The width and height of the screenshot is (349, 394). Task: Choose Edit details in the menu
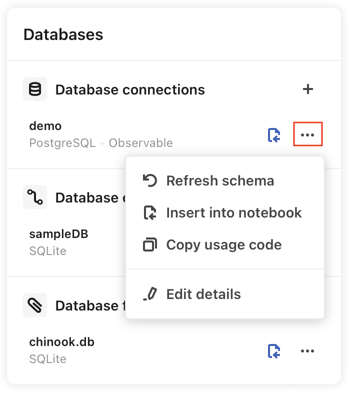pos(225,294)
